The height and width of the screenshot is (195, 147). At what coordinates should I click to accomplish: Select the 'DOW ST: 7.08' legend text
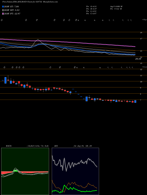pos(11,6)
